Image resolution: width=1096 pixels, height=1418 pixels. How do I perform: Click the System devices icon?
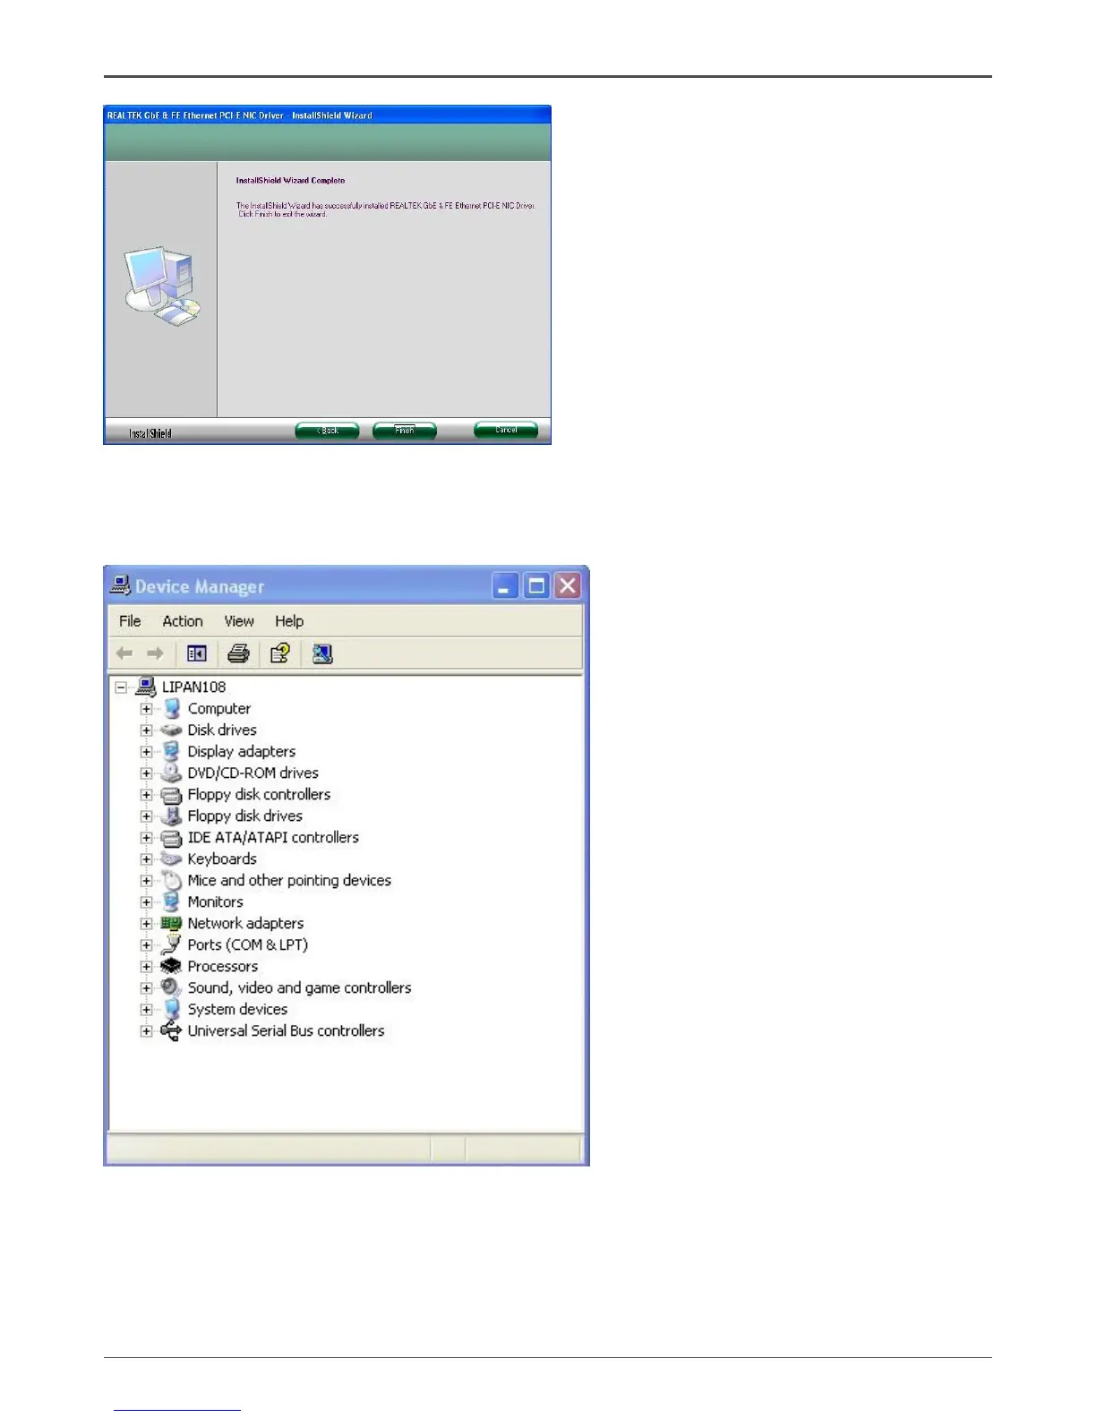pos(172,1009)
